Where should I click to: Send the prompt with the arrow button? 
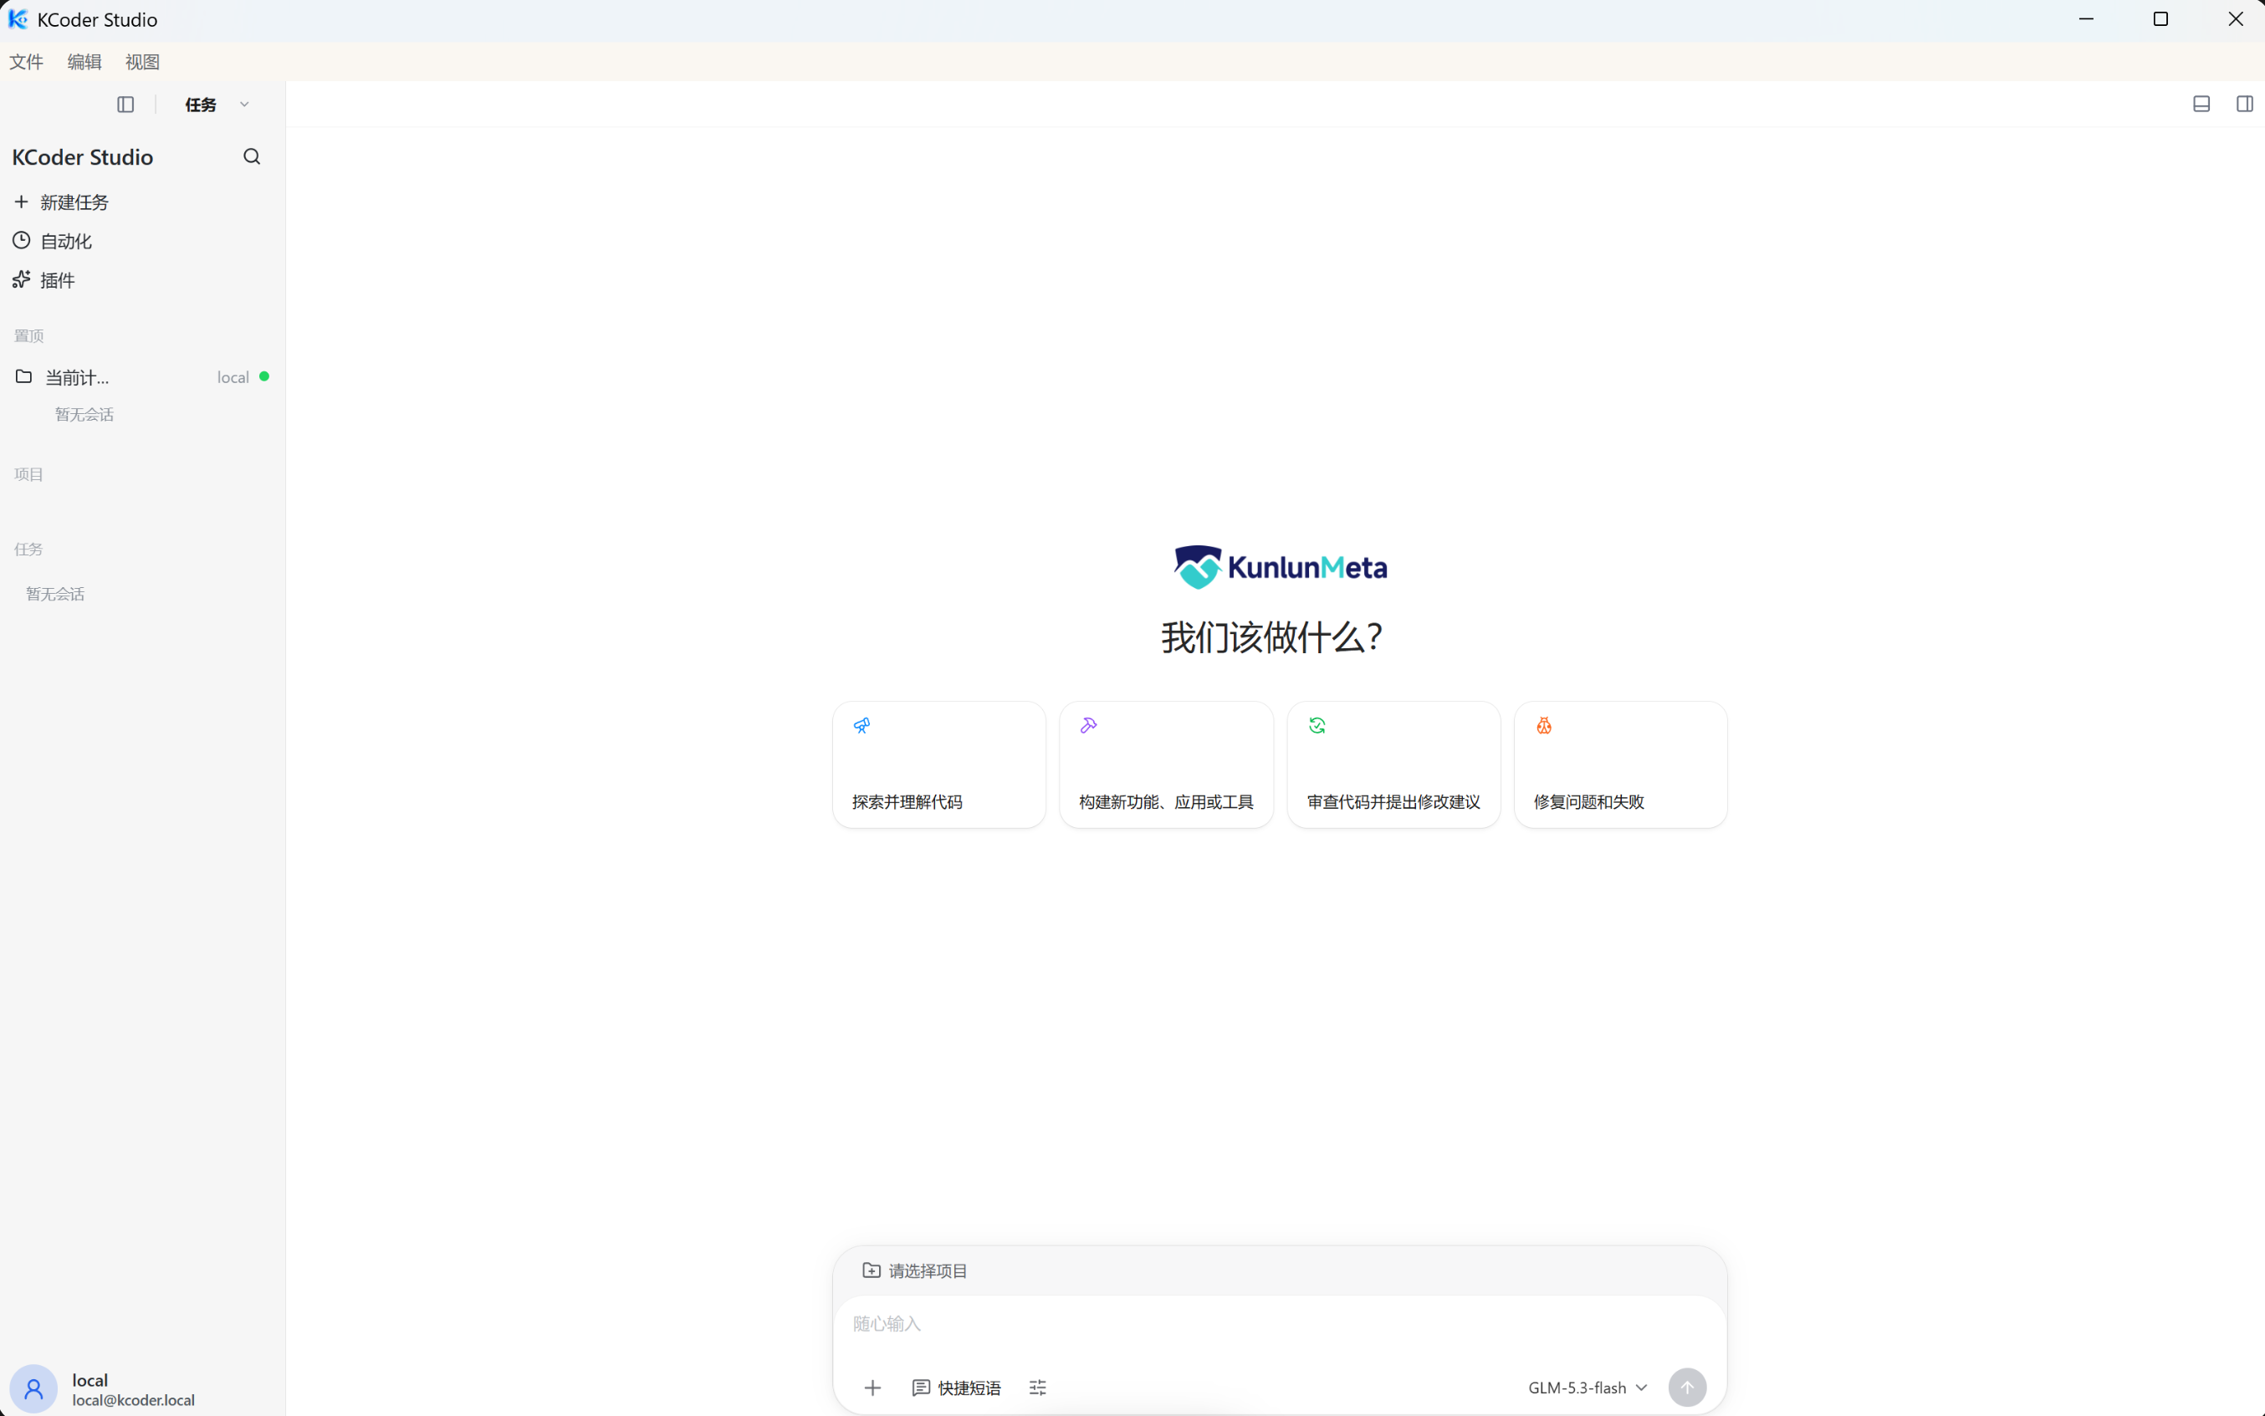(x=1687, y=1388)
